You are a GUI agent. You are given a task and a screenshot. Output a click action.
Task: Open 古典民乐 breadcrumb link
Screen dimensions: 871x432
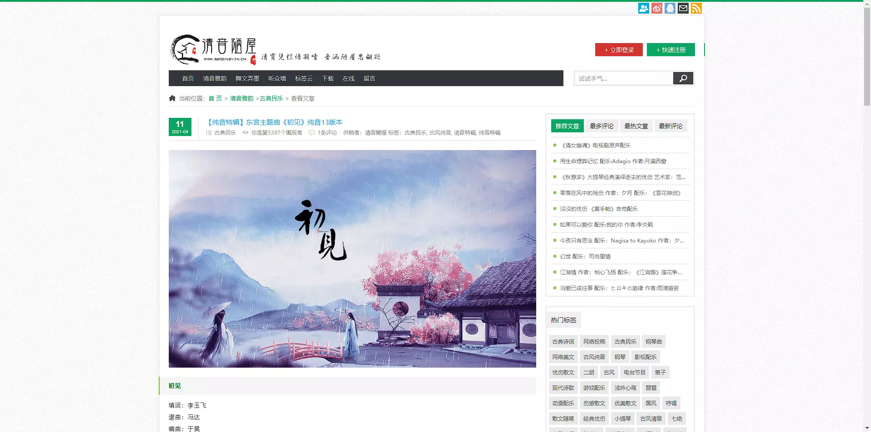point(271,98)
